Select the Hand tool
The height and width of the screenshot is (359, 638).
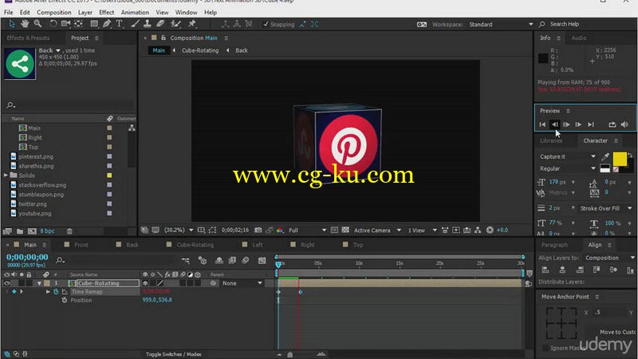point(25,24)
